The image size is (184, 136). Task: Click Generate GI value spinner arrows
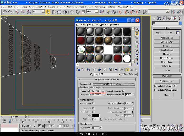click(103, 91)
